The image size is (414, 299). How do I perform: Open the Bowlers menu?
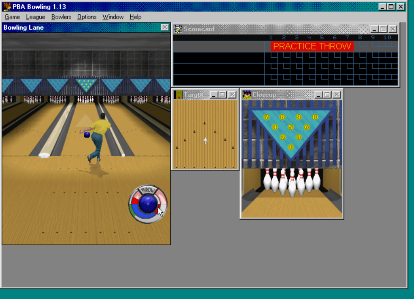coord(60,17)
